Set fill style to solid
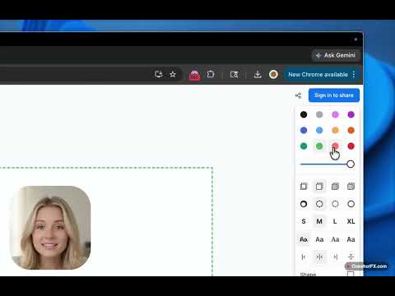This screenshot has height=296, width=395. click(x=335, y=187)
